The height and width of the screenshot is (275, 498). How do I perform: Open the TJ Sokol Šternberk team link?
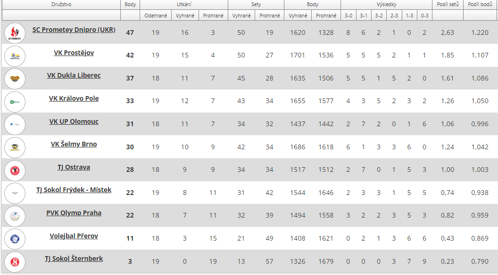(74, 259)
